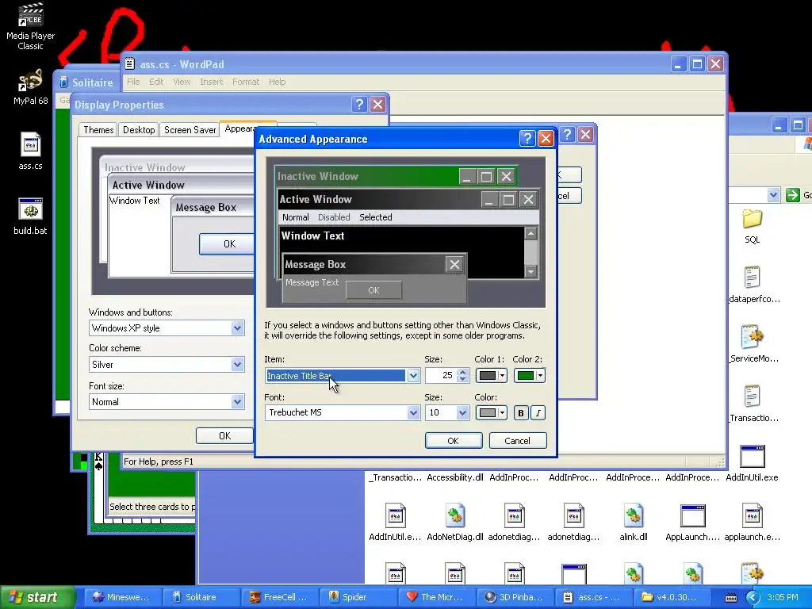Open WordPad Format menu
Screen dimensions: 812x609
click(x=246, y=82)
